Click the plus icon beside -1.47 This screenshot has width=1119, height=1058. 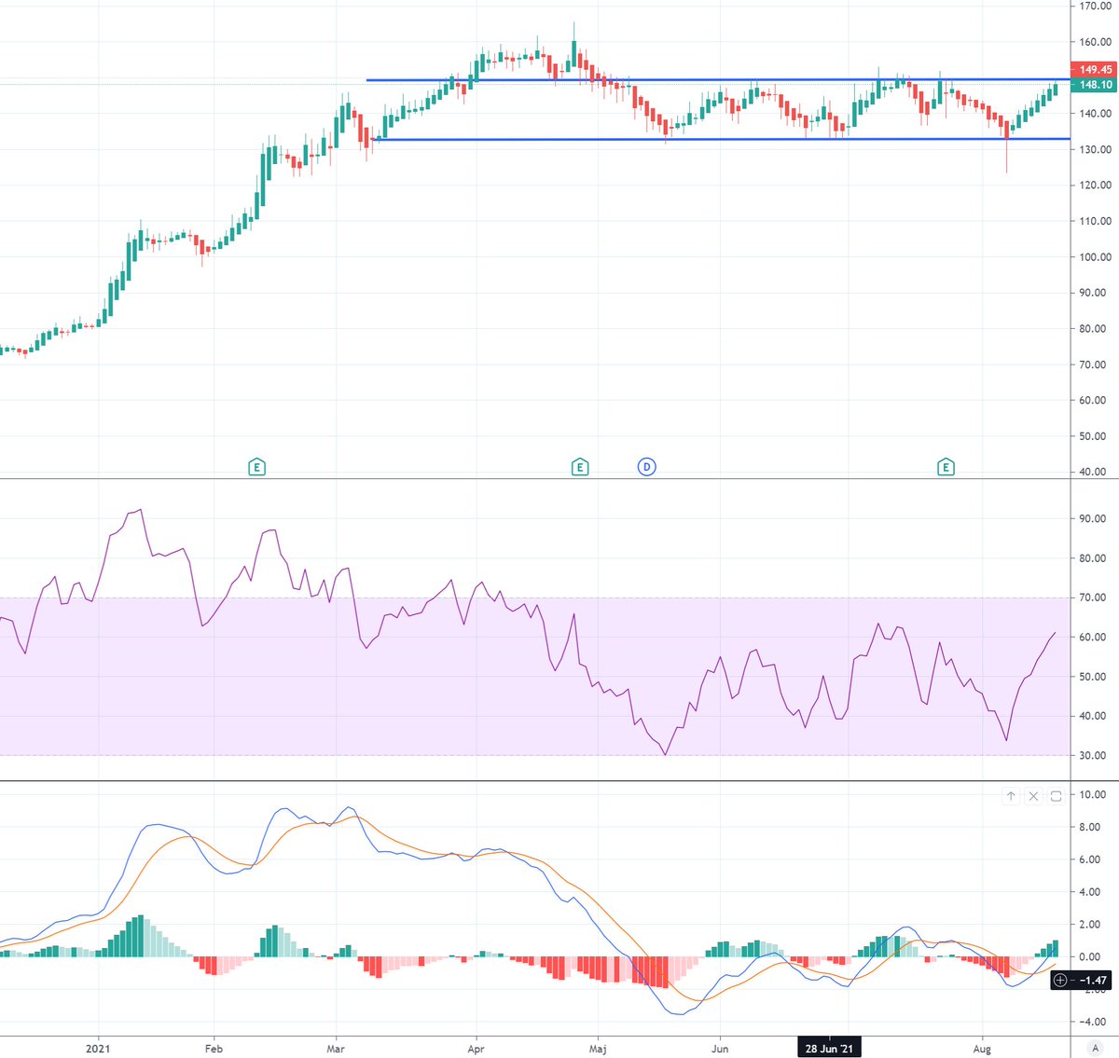1060,980
